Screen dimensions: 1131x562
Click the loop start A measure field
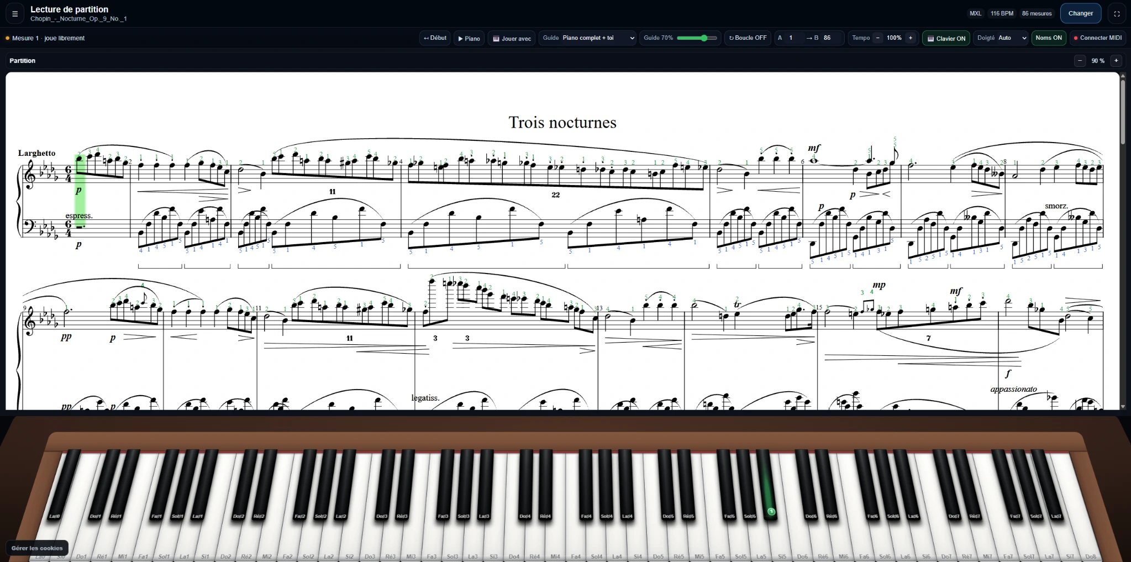pyautogui.click(x=795, y=38)
